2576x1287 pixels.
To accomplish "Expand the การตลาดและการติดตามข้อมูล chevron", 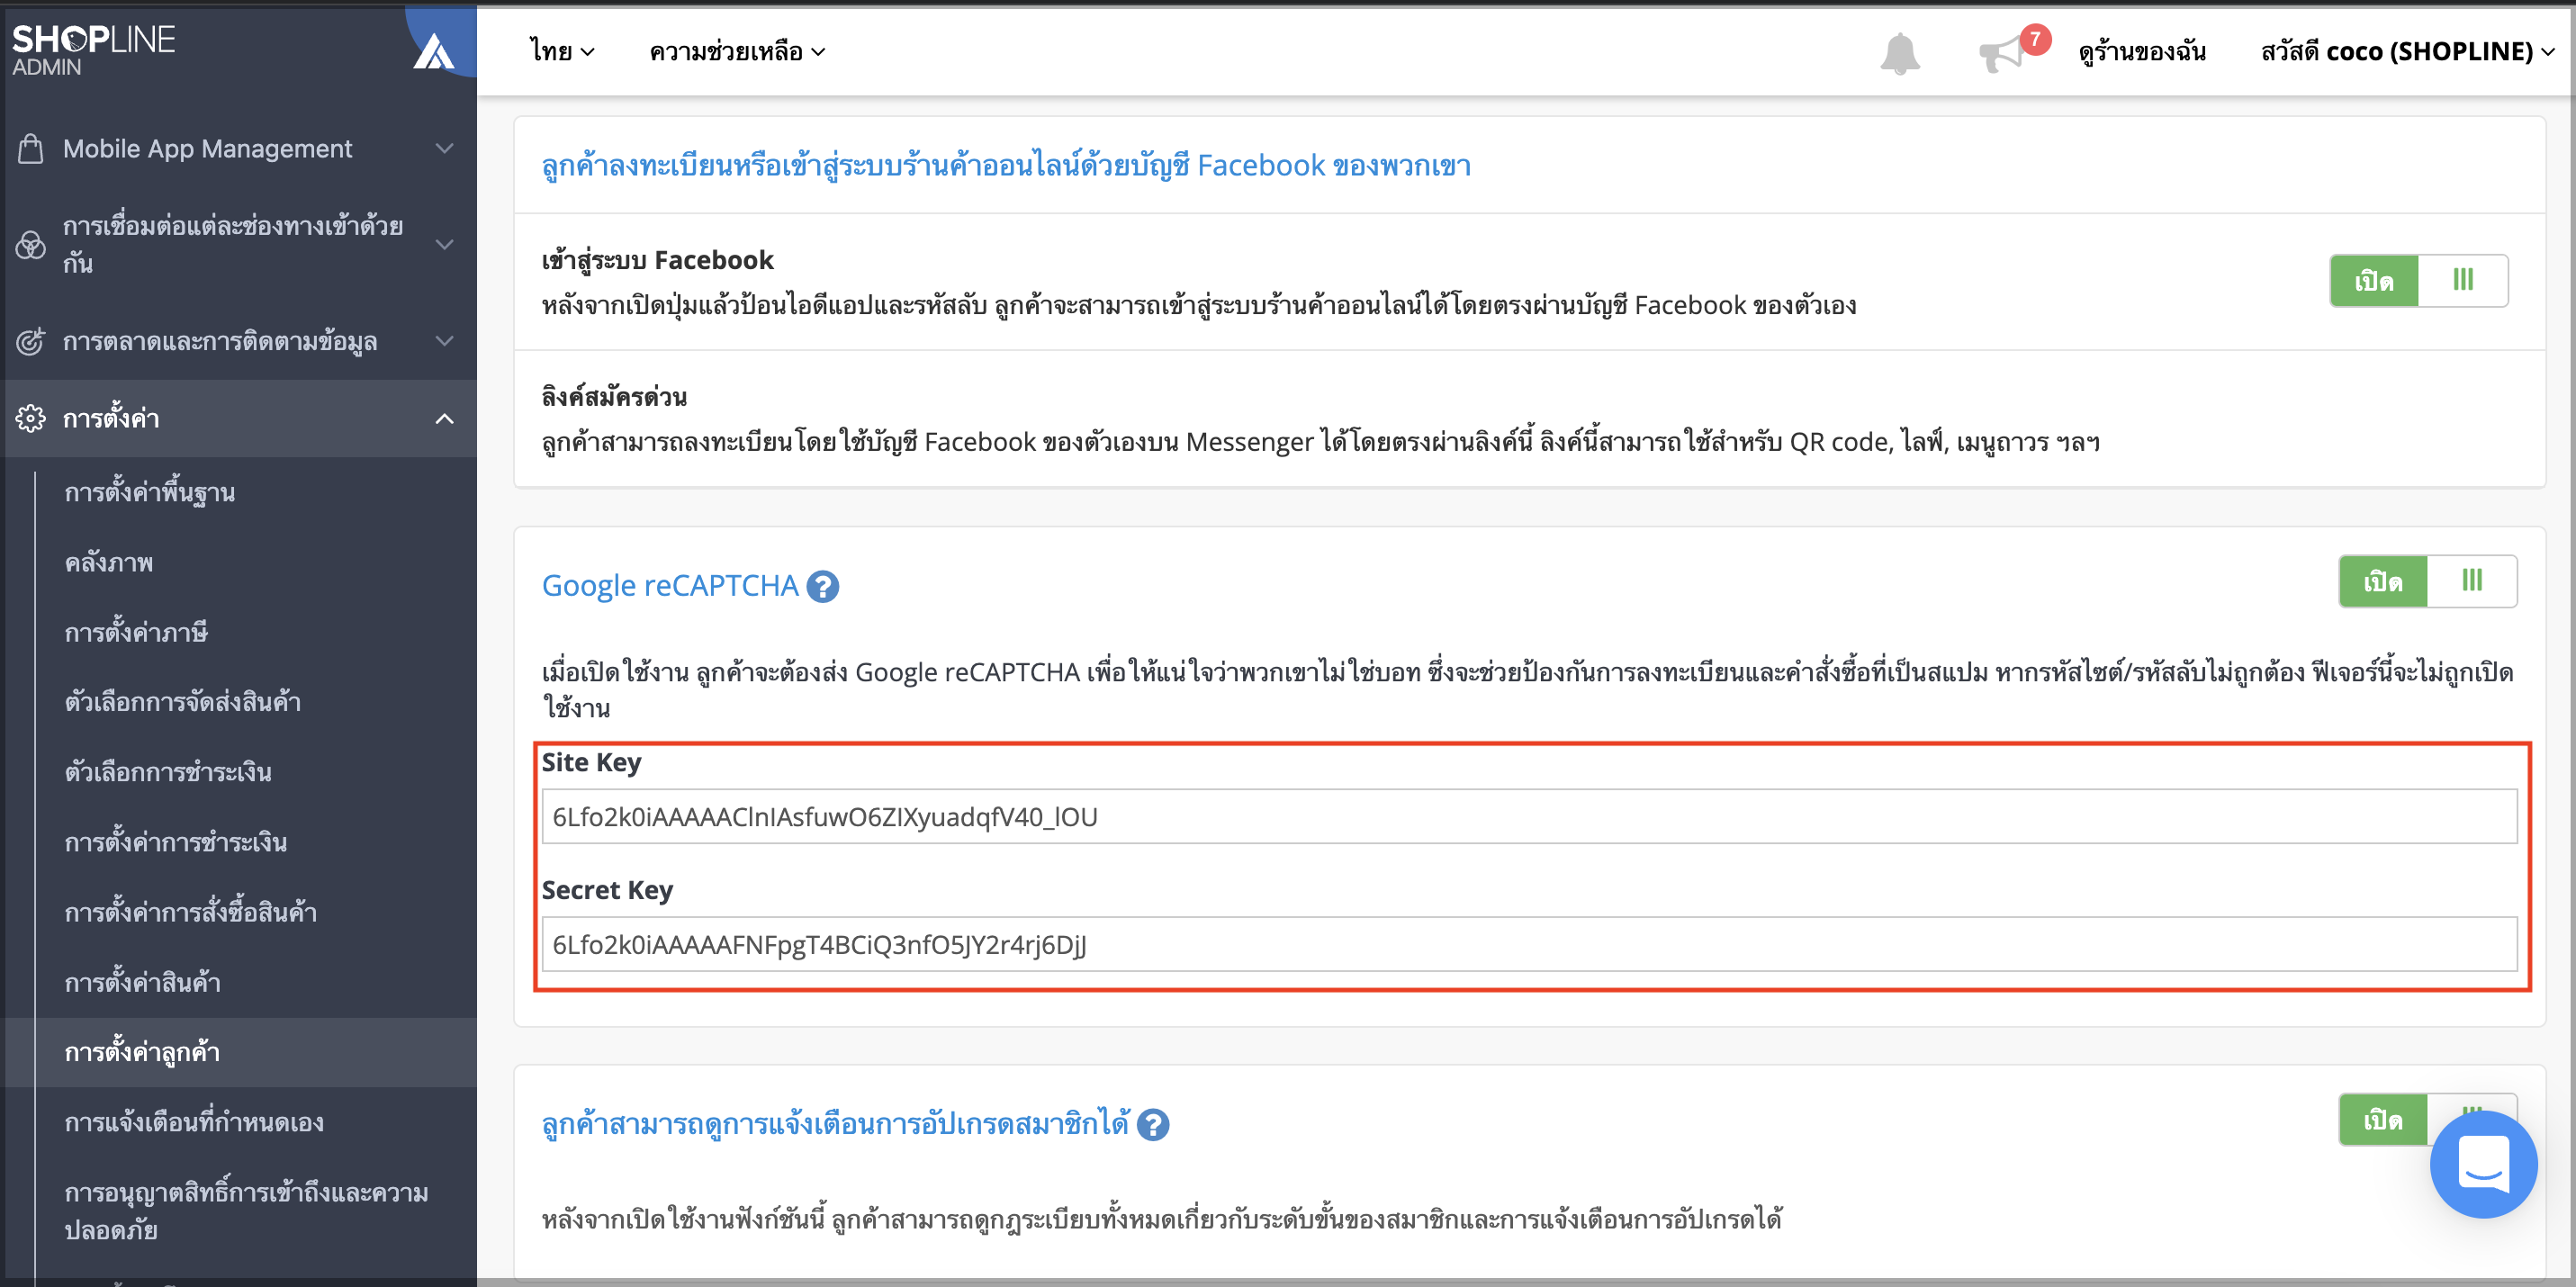I will (x=445, y=341).
